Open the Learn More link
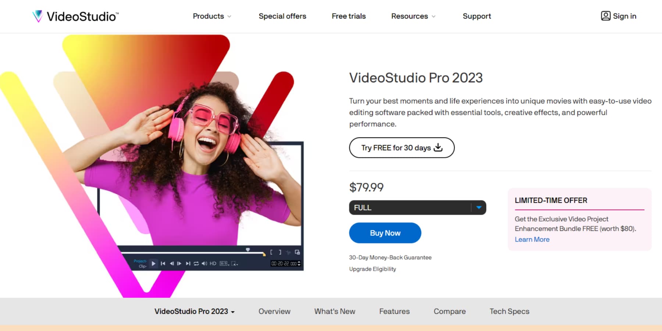Image resolution: width=662 pixels, height=331 pixels. click(x=532, y=239)
